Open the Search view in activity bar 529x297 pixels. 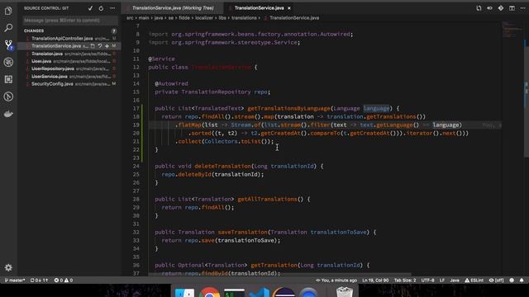(8, 27)
